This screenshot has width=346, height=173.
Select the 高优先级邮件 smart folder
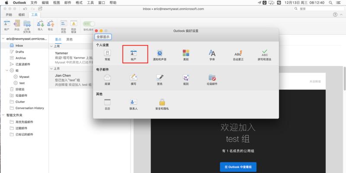(24, 122)
